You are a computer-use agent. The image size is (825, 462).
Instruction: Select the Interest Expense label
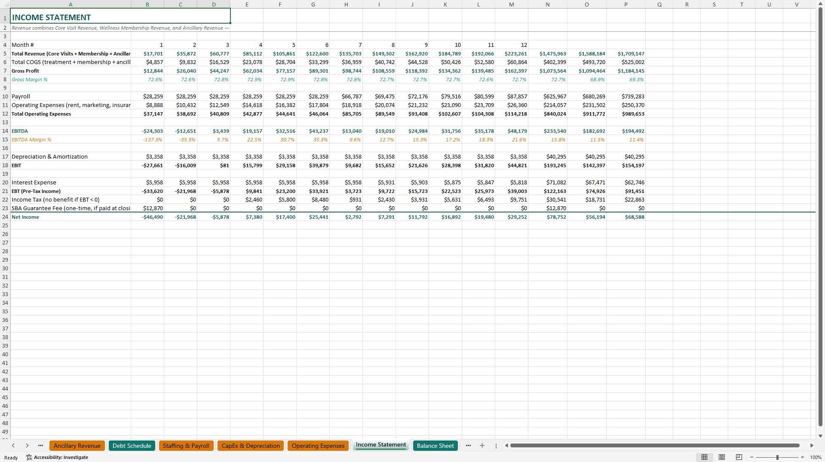(x=71, y=183)
